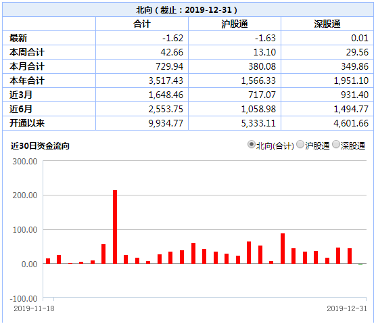Image resolution: width=376 pixels, height=324 pixels.
Task: Click the tallest red bar above 200
Action: 115,227
